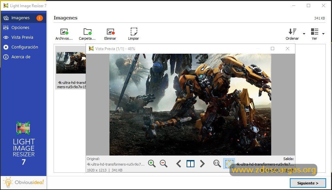Go to previous image in preview
This screenshot has height=190, width=332.
(x=179, y=164)
